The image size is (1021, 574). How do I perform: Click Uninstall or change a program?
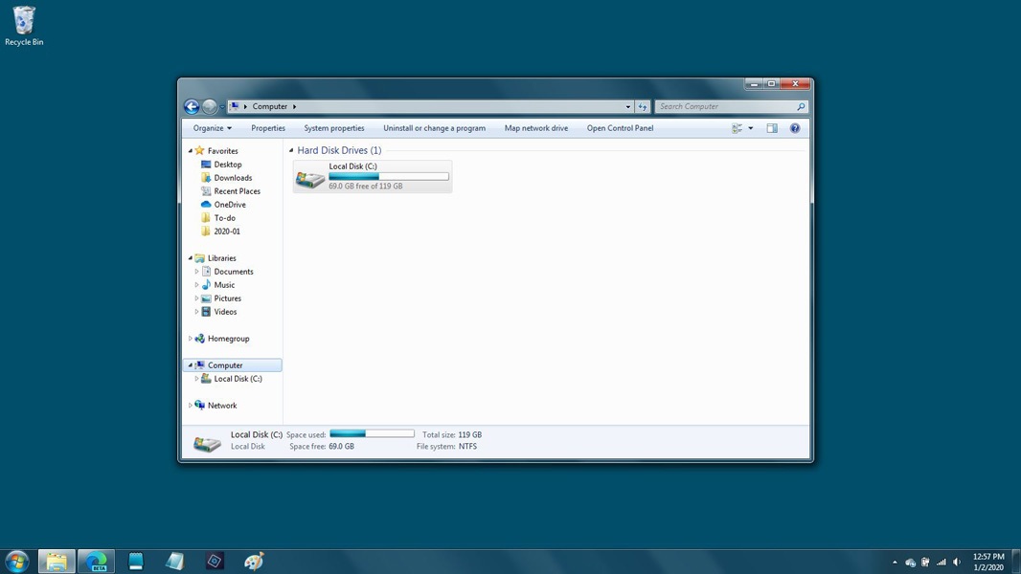point(434,128)
